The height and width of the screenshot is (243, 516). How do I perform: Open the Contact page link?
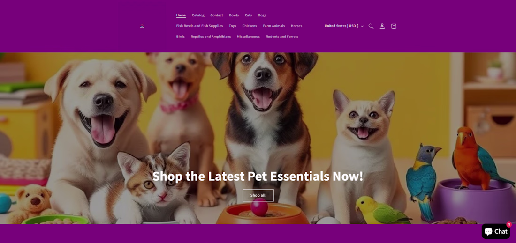coord(217,15)
